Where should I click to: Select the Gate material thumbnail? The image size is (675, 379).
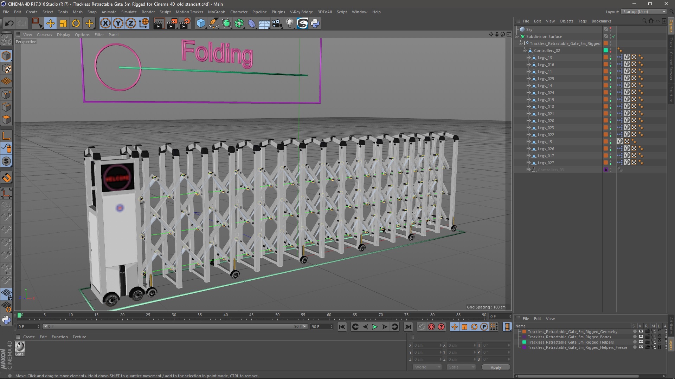click(x=20, y=347)
